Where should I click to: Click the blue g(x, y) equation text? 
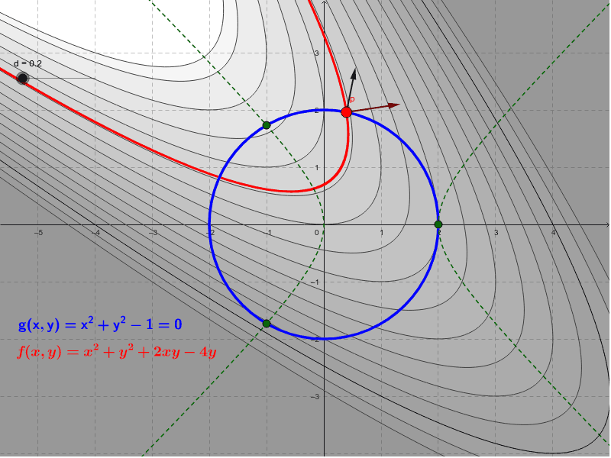point(100,324)
